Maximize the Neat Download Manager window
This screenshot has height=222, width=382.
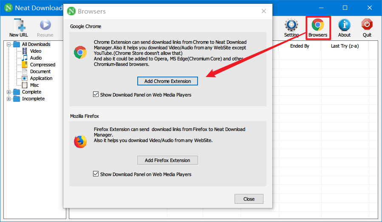(345, 8)
